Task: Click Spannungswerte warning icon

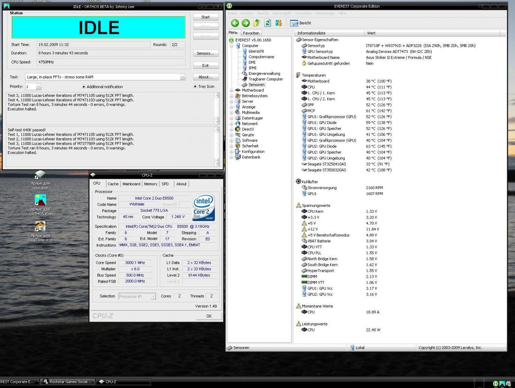Action: coord(299,206)
